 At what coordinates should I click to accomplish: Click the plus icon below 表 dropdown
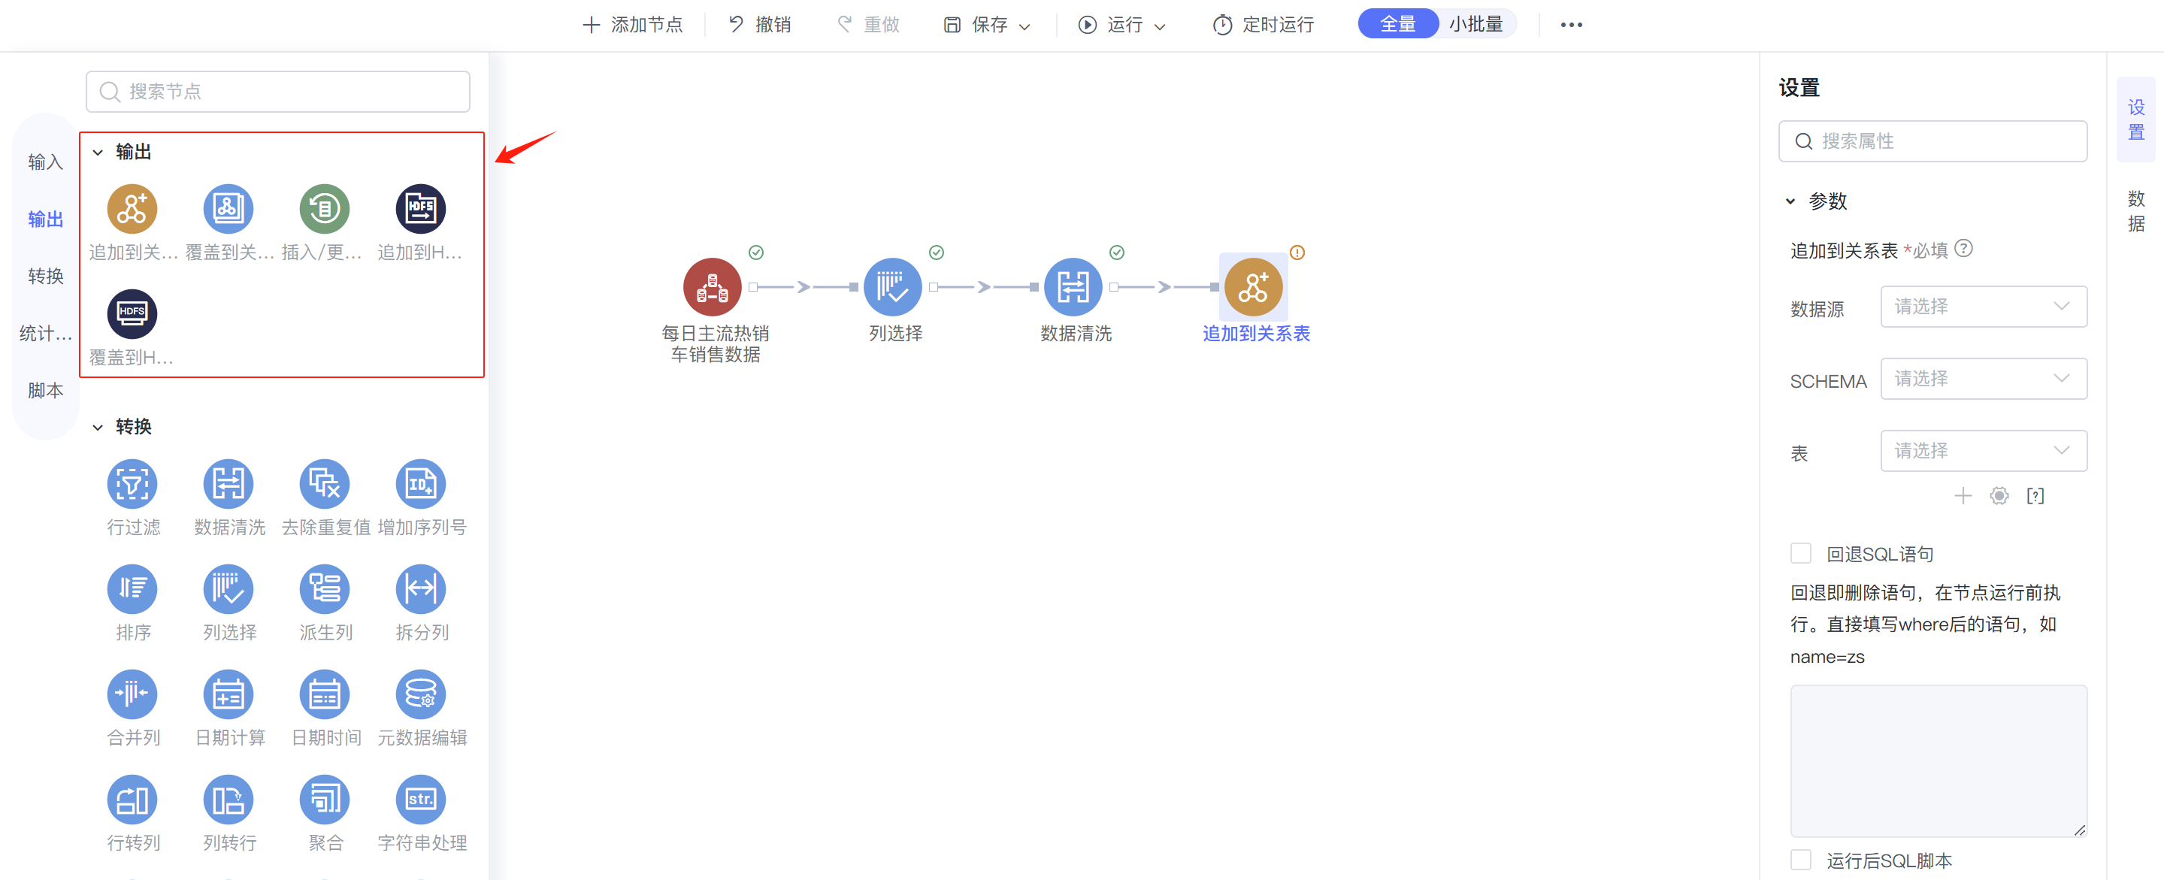tap(1963, 495)
